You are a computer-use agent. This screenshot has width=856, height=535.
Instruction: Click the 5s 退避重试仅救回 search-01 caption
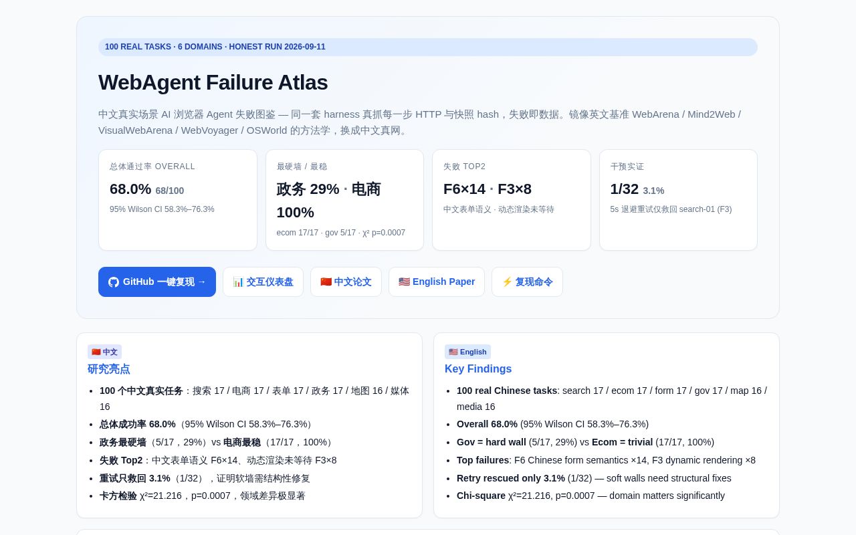click(671, 209)
